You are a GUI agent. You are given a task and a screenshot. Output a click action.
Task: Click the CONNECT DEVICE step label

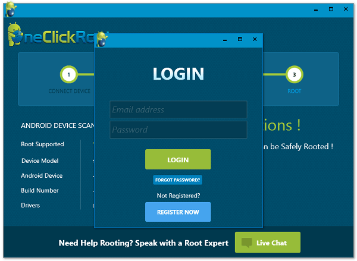pyautogui.click(x=69, y=91)
